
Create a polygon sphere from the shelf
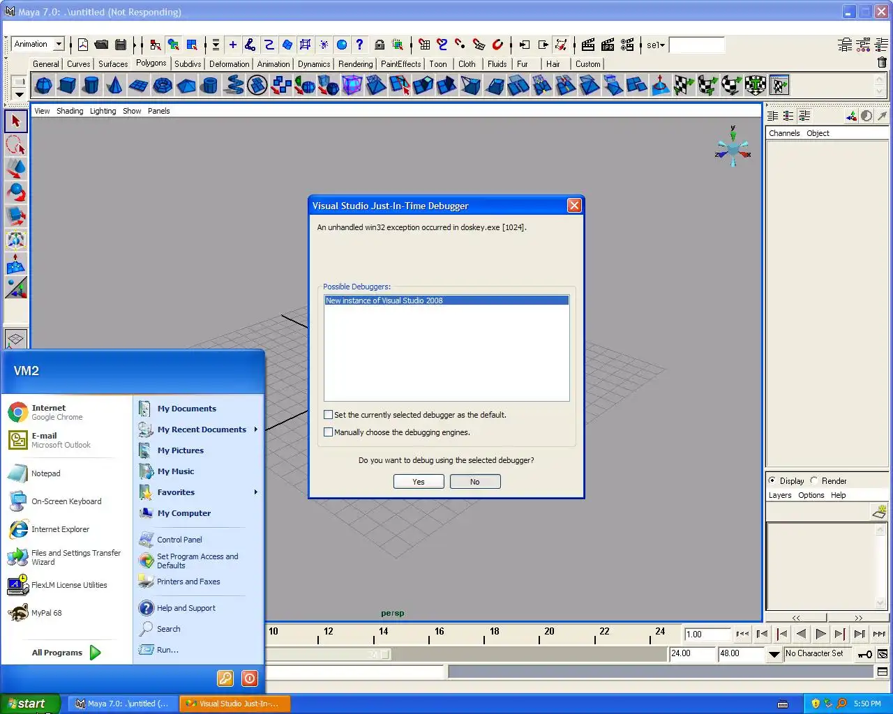coord(43,86)
